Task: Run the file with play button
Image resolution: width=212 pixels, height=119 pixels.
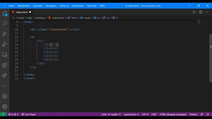Action: point(194,12)
